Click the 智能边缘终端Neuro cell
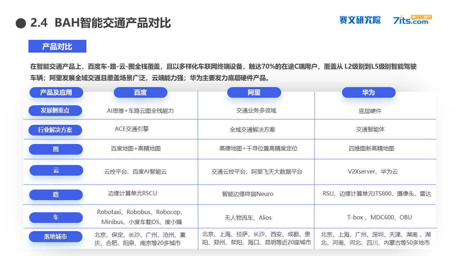This screenshot has width=455, height=256. (x=248, y=194)
